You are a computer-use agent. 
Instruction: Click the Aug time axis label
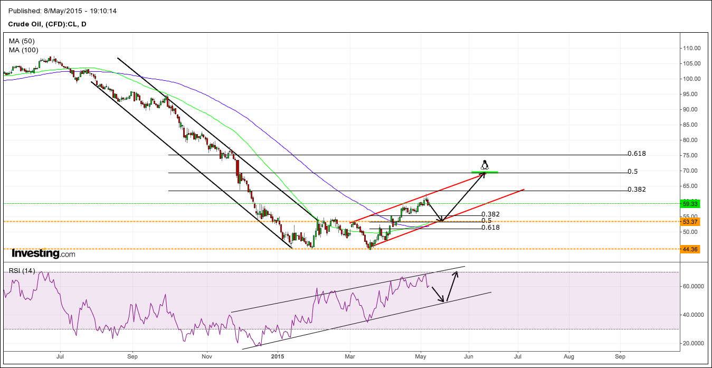pos(569,357)
